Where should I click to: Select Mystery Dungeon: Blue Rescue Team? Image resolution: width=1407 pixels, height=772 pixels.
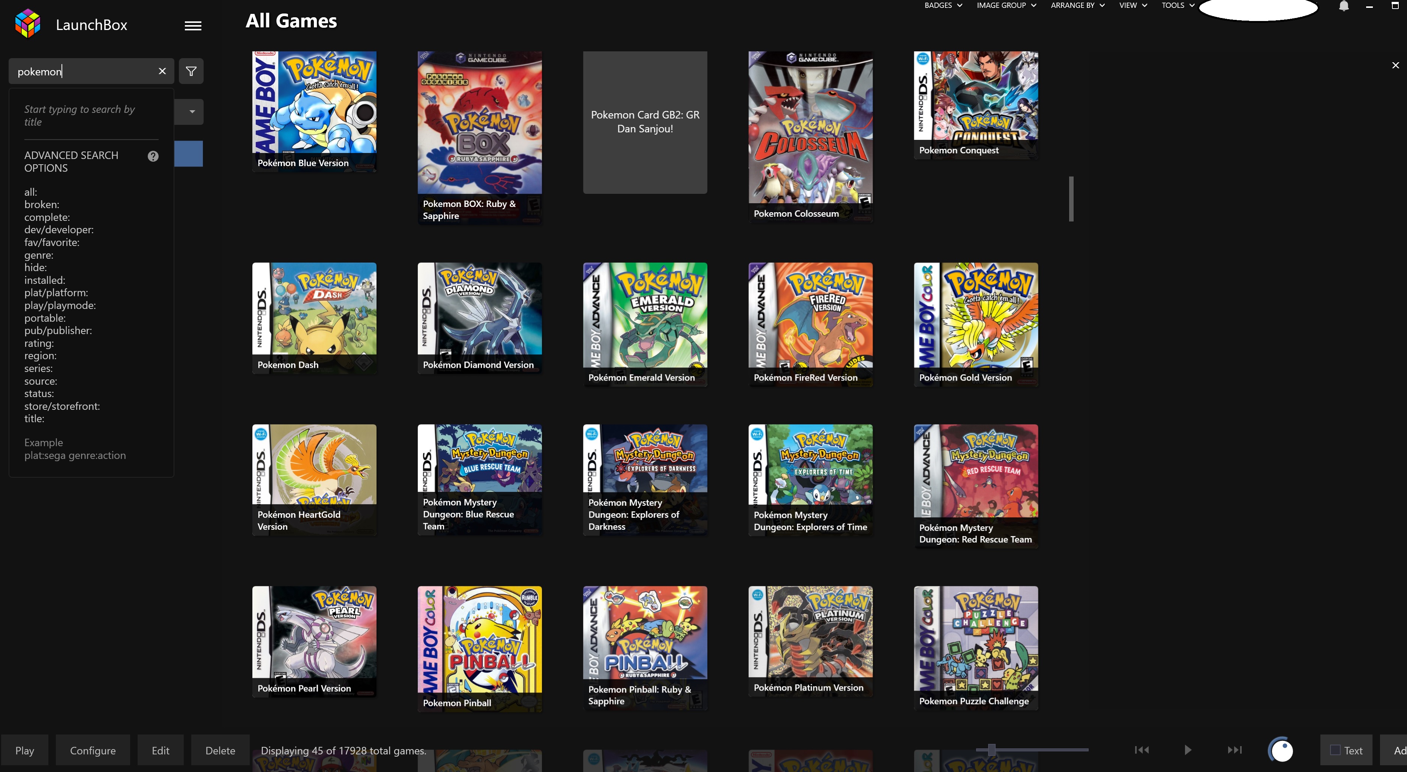tap(480, 480)
